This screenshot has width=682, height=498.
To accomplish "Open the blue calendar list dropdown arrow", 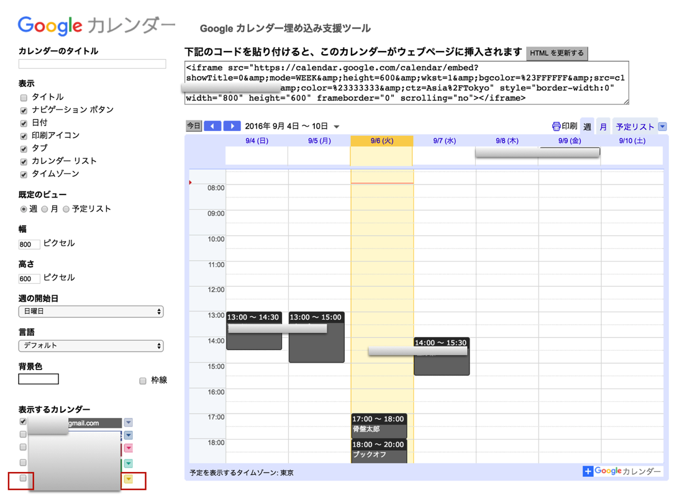I will point(662,127).
